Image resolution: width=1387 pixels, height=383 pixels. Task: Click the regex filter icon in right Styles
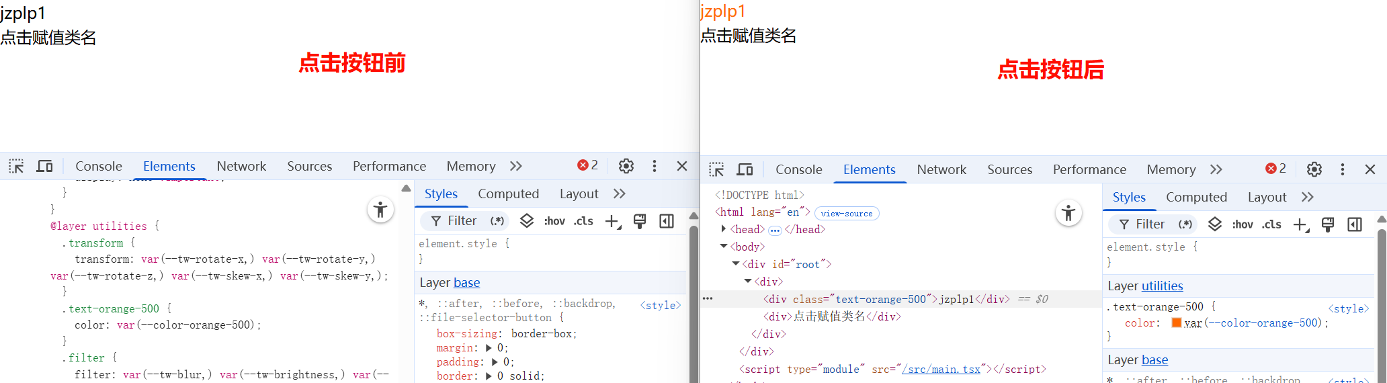click(1185, 224)
